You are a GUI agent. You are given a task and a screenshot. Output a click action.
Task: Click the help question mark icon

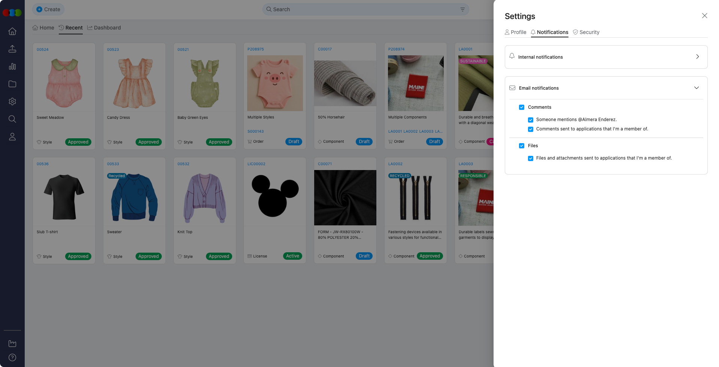coord(12,358)
